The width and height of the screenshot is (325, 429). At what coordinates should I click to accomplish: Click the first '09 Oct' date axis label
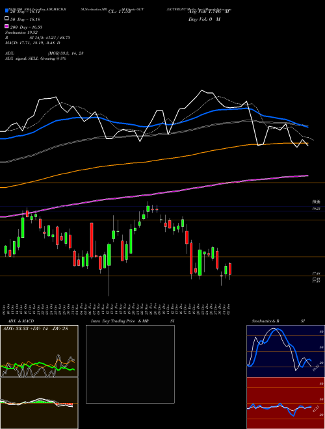[5, 309]
